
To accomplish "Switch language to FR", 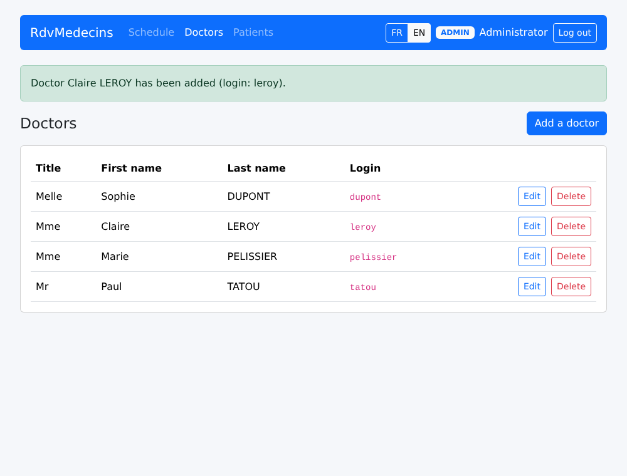I will pos(397,33).
